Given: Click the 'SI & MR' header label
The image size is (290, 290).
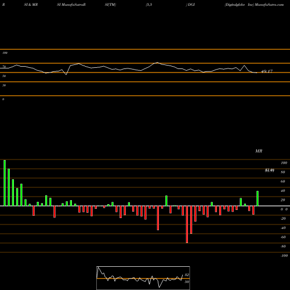Looking at the screenshot, I should [x=31, y=5].
